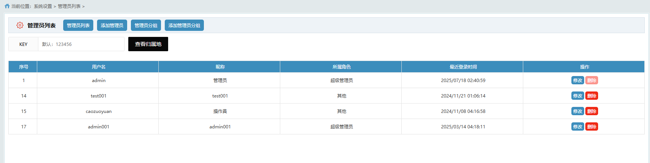Open the 添加管理员 tab button
Viewport: 650px width, 163px height.
coord(112,25)
